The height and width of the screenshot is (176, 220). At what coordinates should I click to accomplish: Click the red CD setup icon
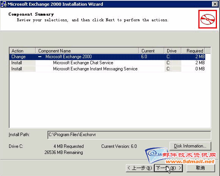click(207, 19)
